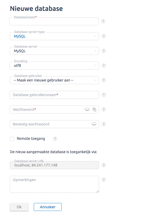Open help for Database server type
This screenshot has width=166, height=224.
click(x=104, y=36)
